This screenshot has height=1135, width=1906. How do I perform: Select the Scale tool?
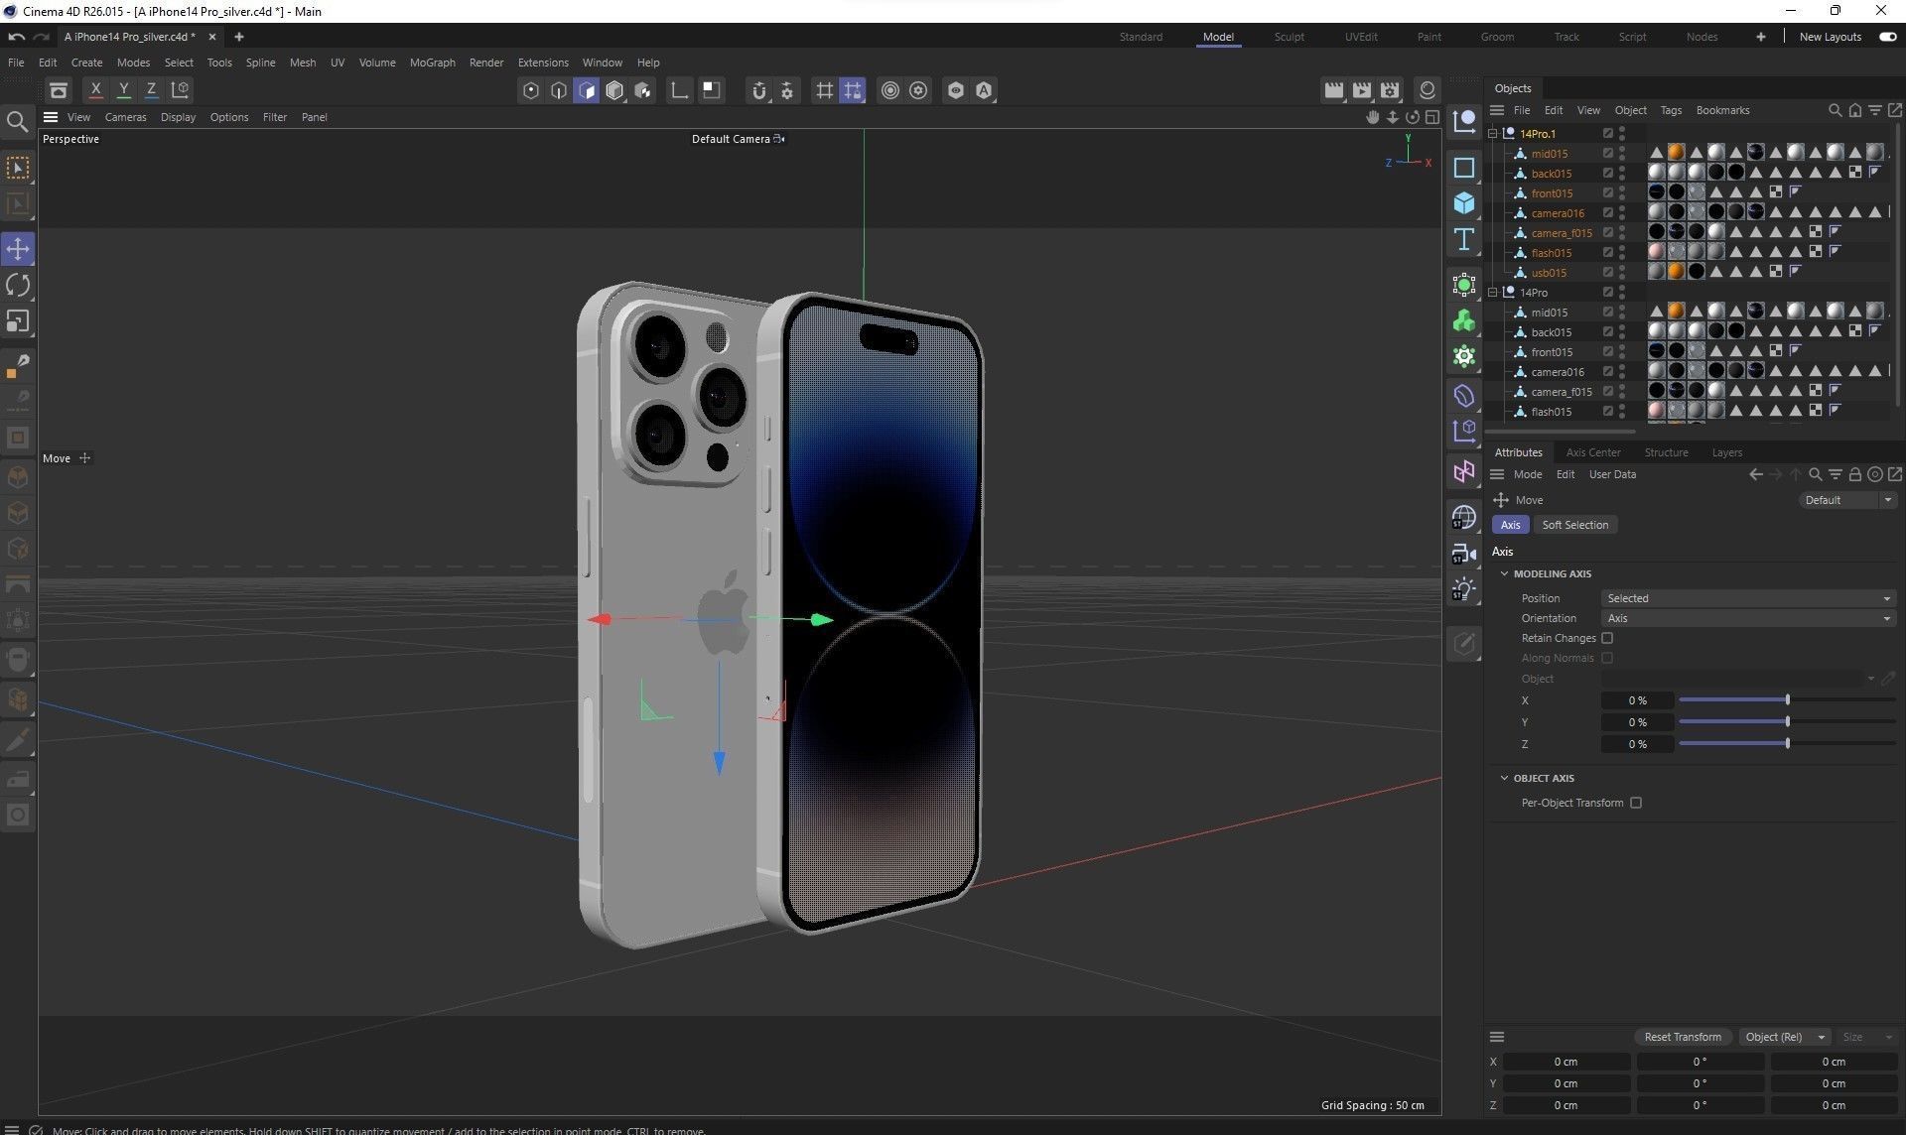click(x=18, y=321)
